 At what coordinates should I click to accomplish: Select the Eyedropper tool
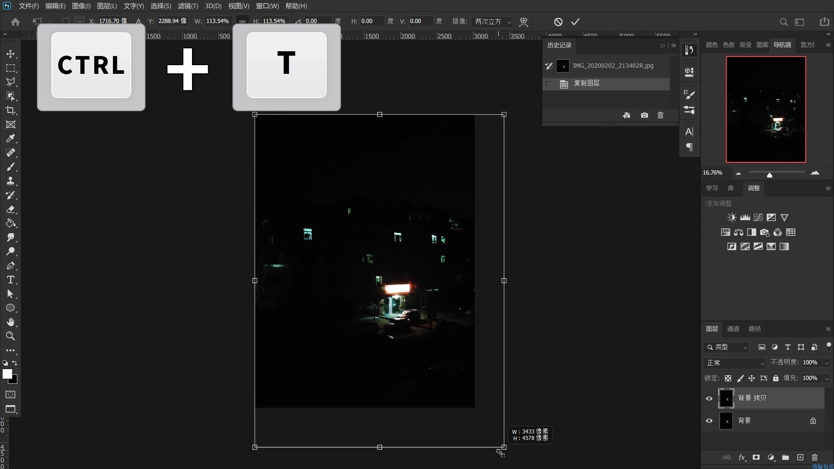click(10, 139)
